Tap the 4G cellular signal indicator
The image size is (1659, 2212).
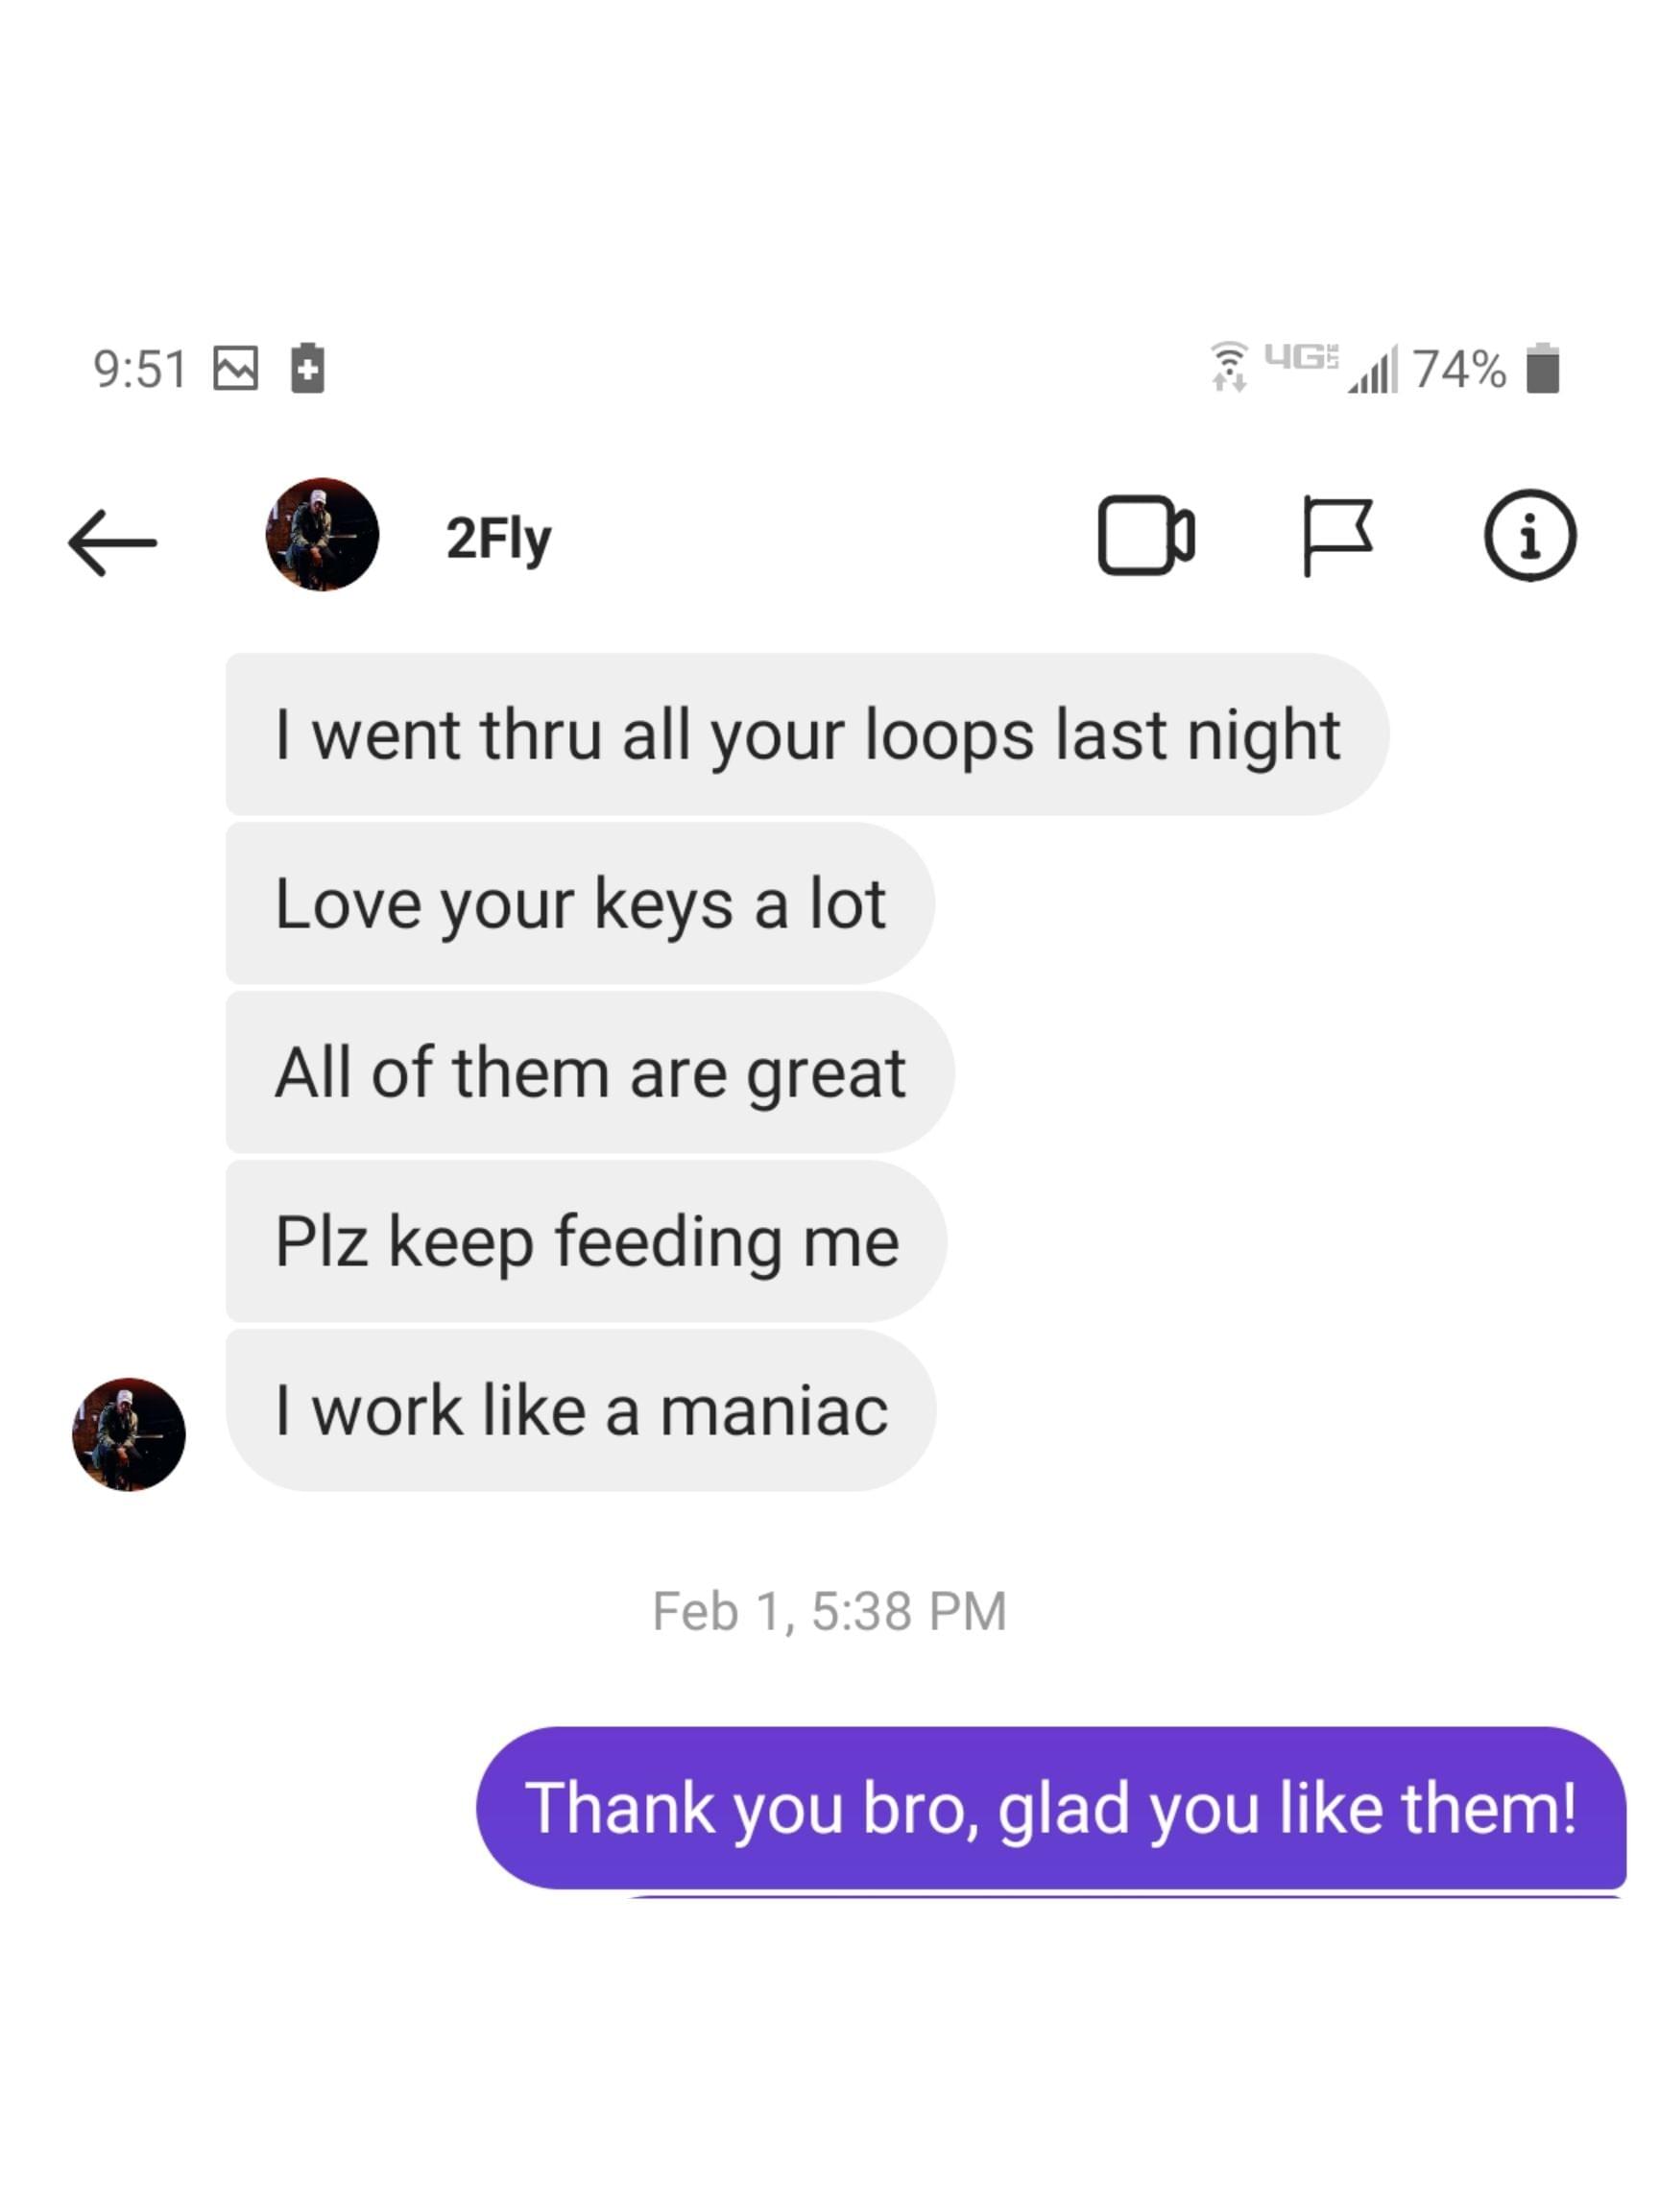click(x=1330, y=367)
